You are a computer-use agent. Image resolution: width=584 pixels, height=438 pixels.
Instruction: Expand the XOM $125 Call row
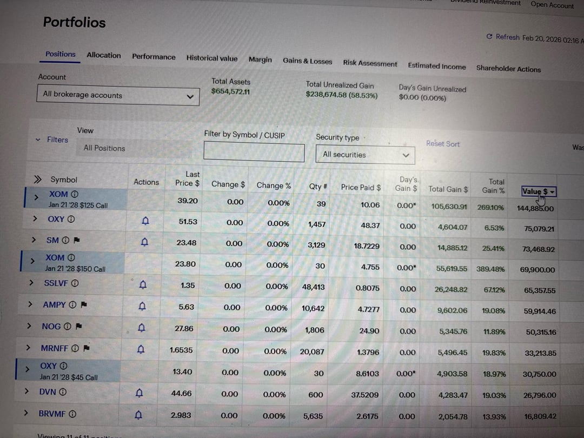[36, 197]
